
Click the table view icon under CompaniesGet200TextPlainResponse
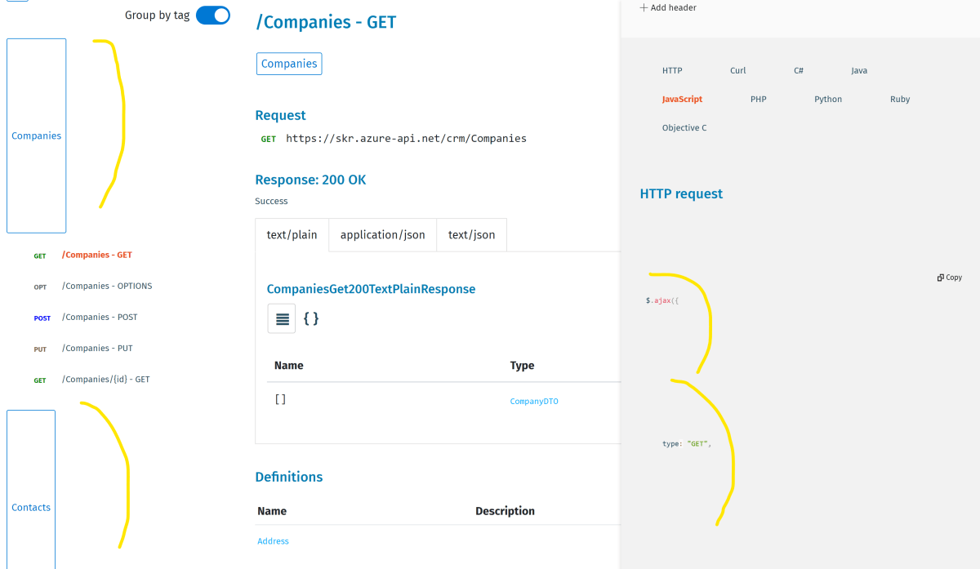pyautogui.click(x=282, y=318)
